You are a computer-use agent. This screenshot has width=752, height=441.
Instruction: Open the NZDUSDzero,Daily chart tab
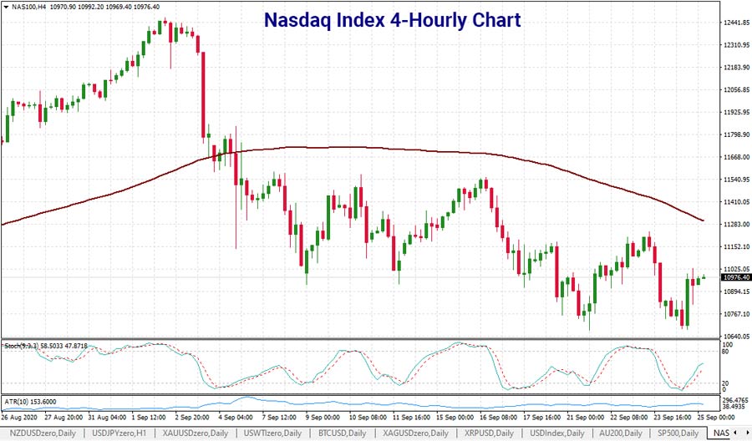[x=43, y=433]
